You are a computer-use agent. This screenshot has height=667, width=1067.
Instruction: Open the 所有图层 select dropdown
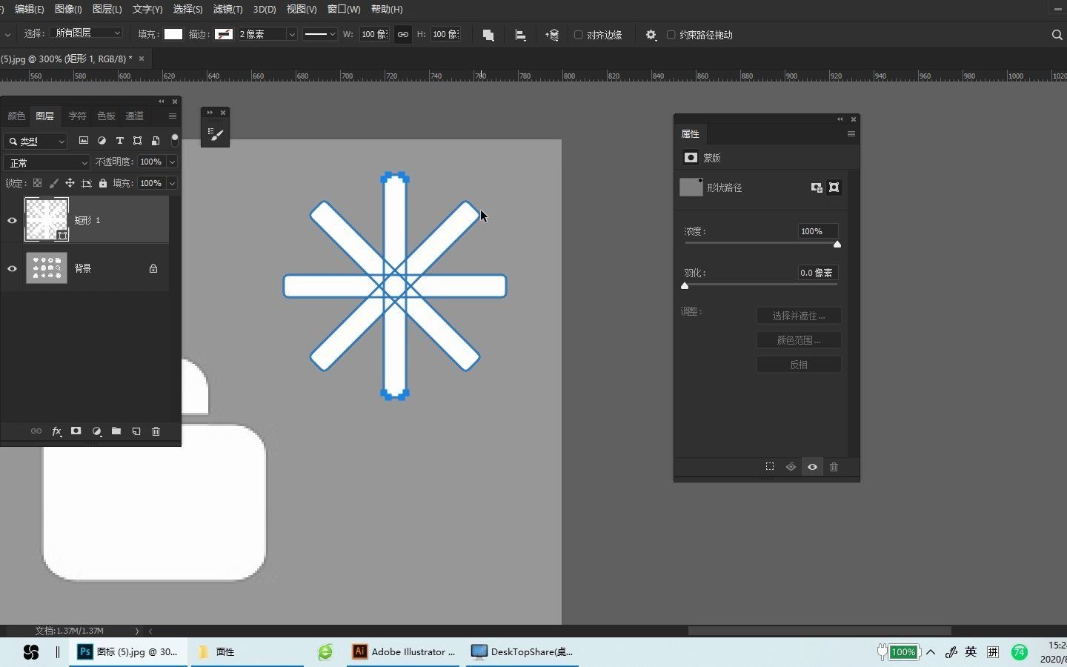(x=86, y=33)
